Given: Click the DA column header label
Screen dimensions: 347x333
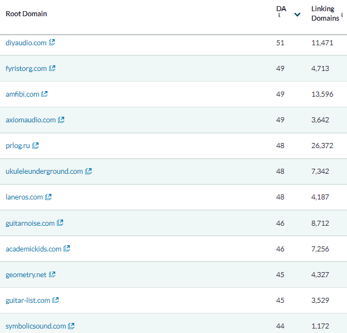Looking at the screenshot, I should [281, 8].
